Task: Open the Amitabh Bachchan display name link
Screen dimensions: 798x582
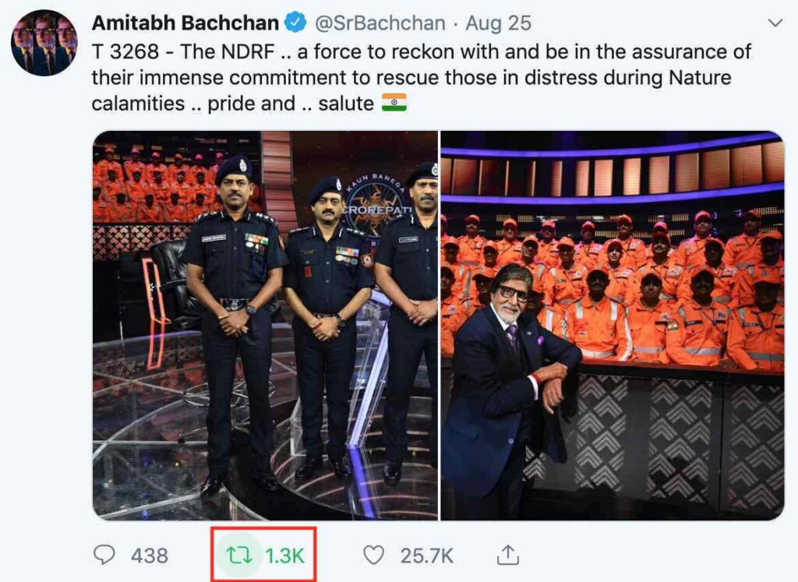Action: coord(186,23)
